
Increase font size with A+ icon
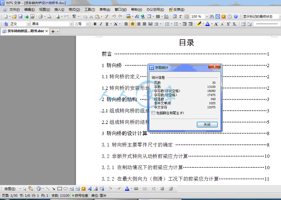click(216, 24)
